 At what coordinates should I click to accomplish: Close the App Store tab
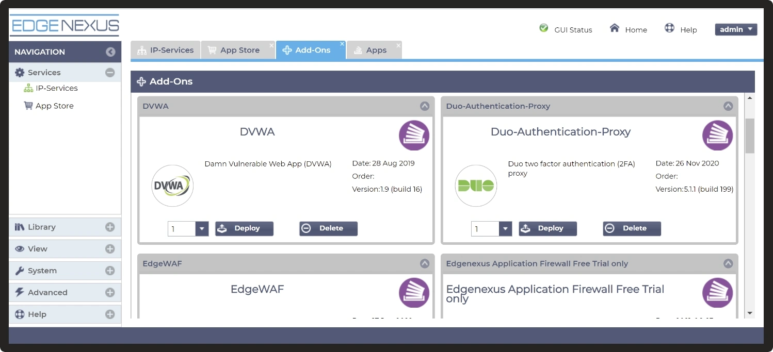tap(271, 45)
